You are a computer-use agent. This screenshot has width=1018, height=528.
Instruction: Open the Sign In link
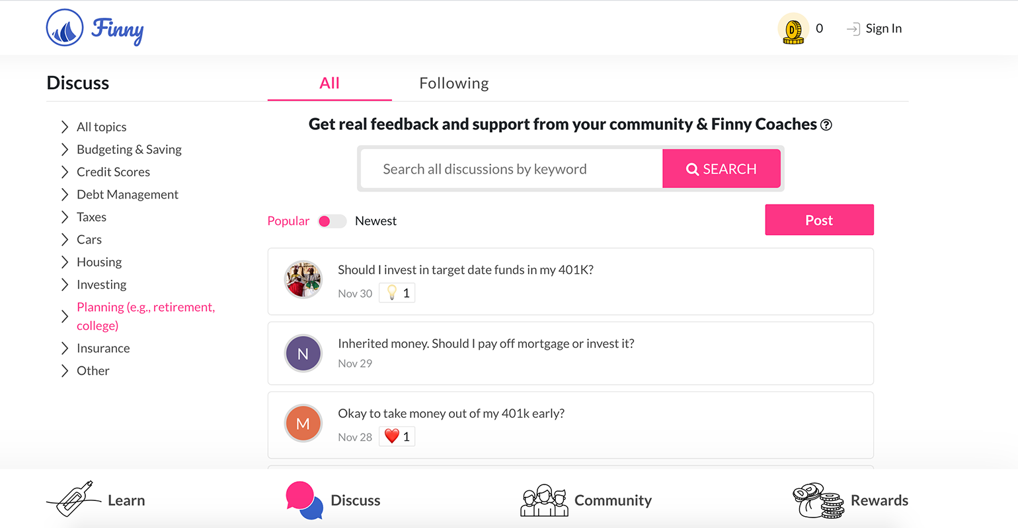[x=875, y=28]
